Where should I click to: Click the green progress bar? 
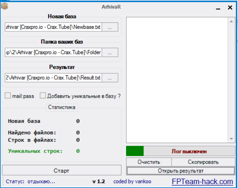[135, 151]
